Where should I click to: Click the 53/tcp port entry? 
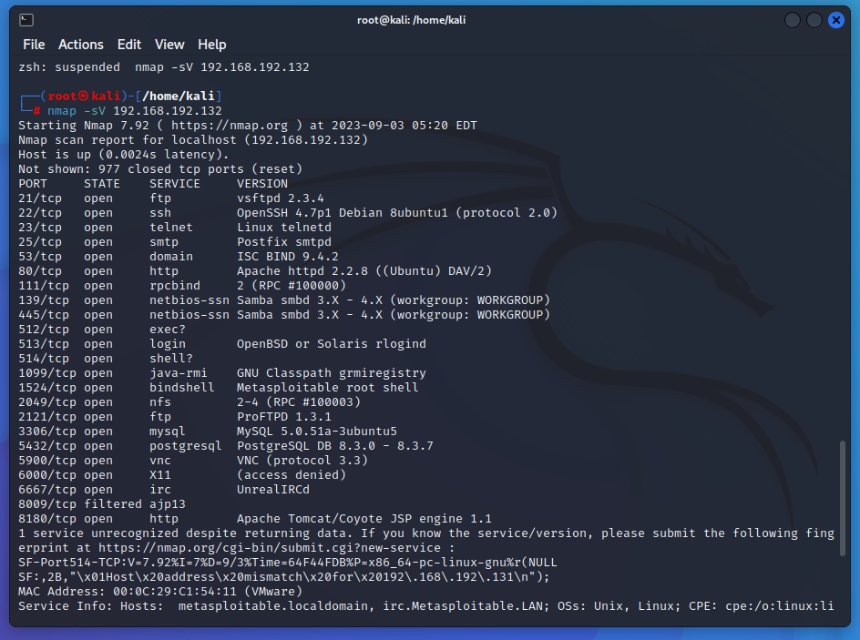click(x=40, y=257)
